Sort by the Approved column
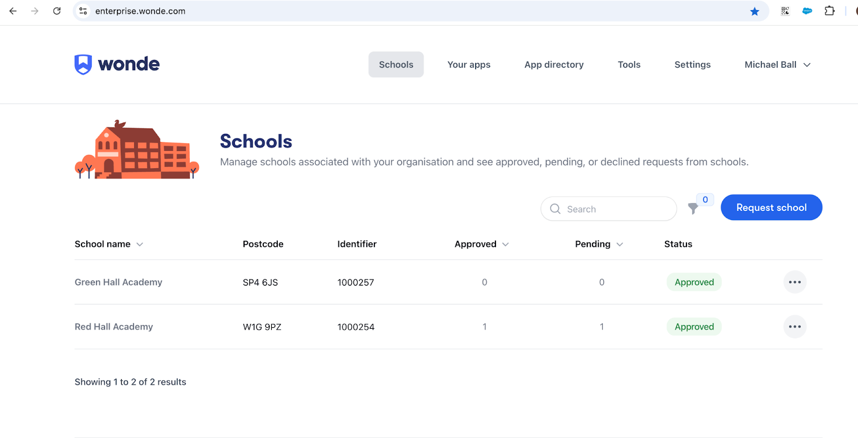The height and width of the screenshot is (438, 858). 481,244
